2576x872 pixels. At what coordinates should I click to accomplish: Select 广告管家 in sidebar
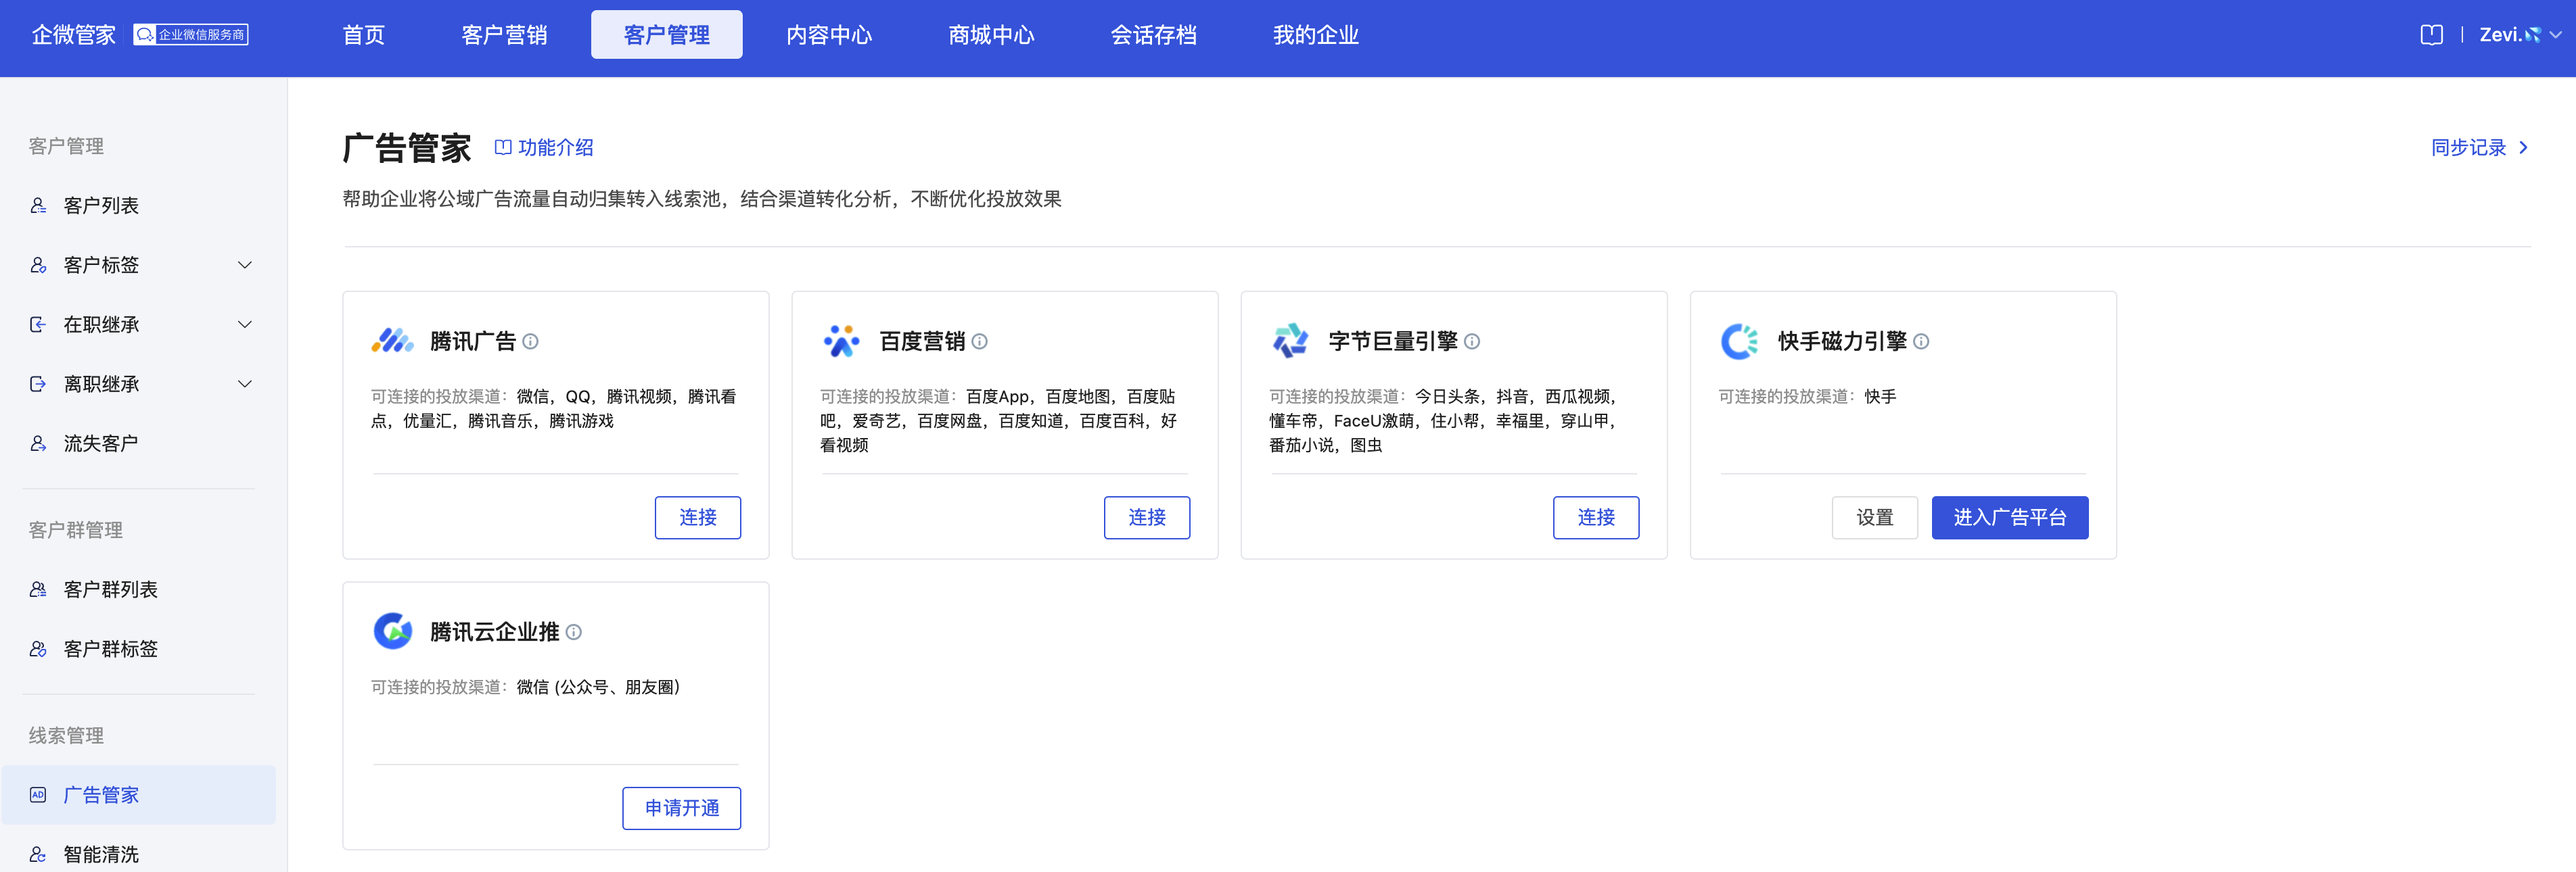coord(139,795)
